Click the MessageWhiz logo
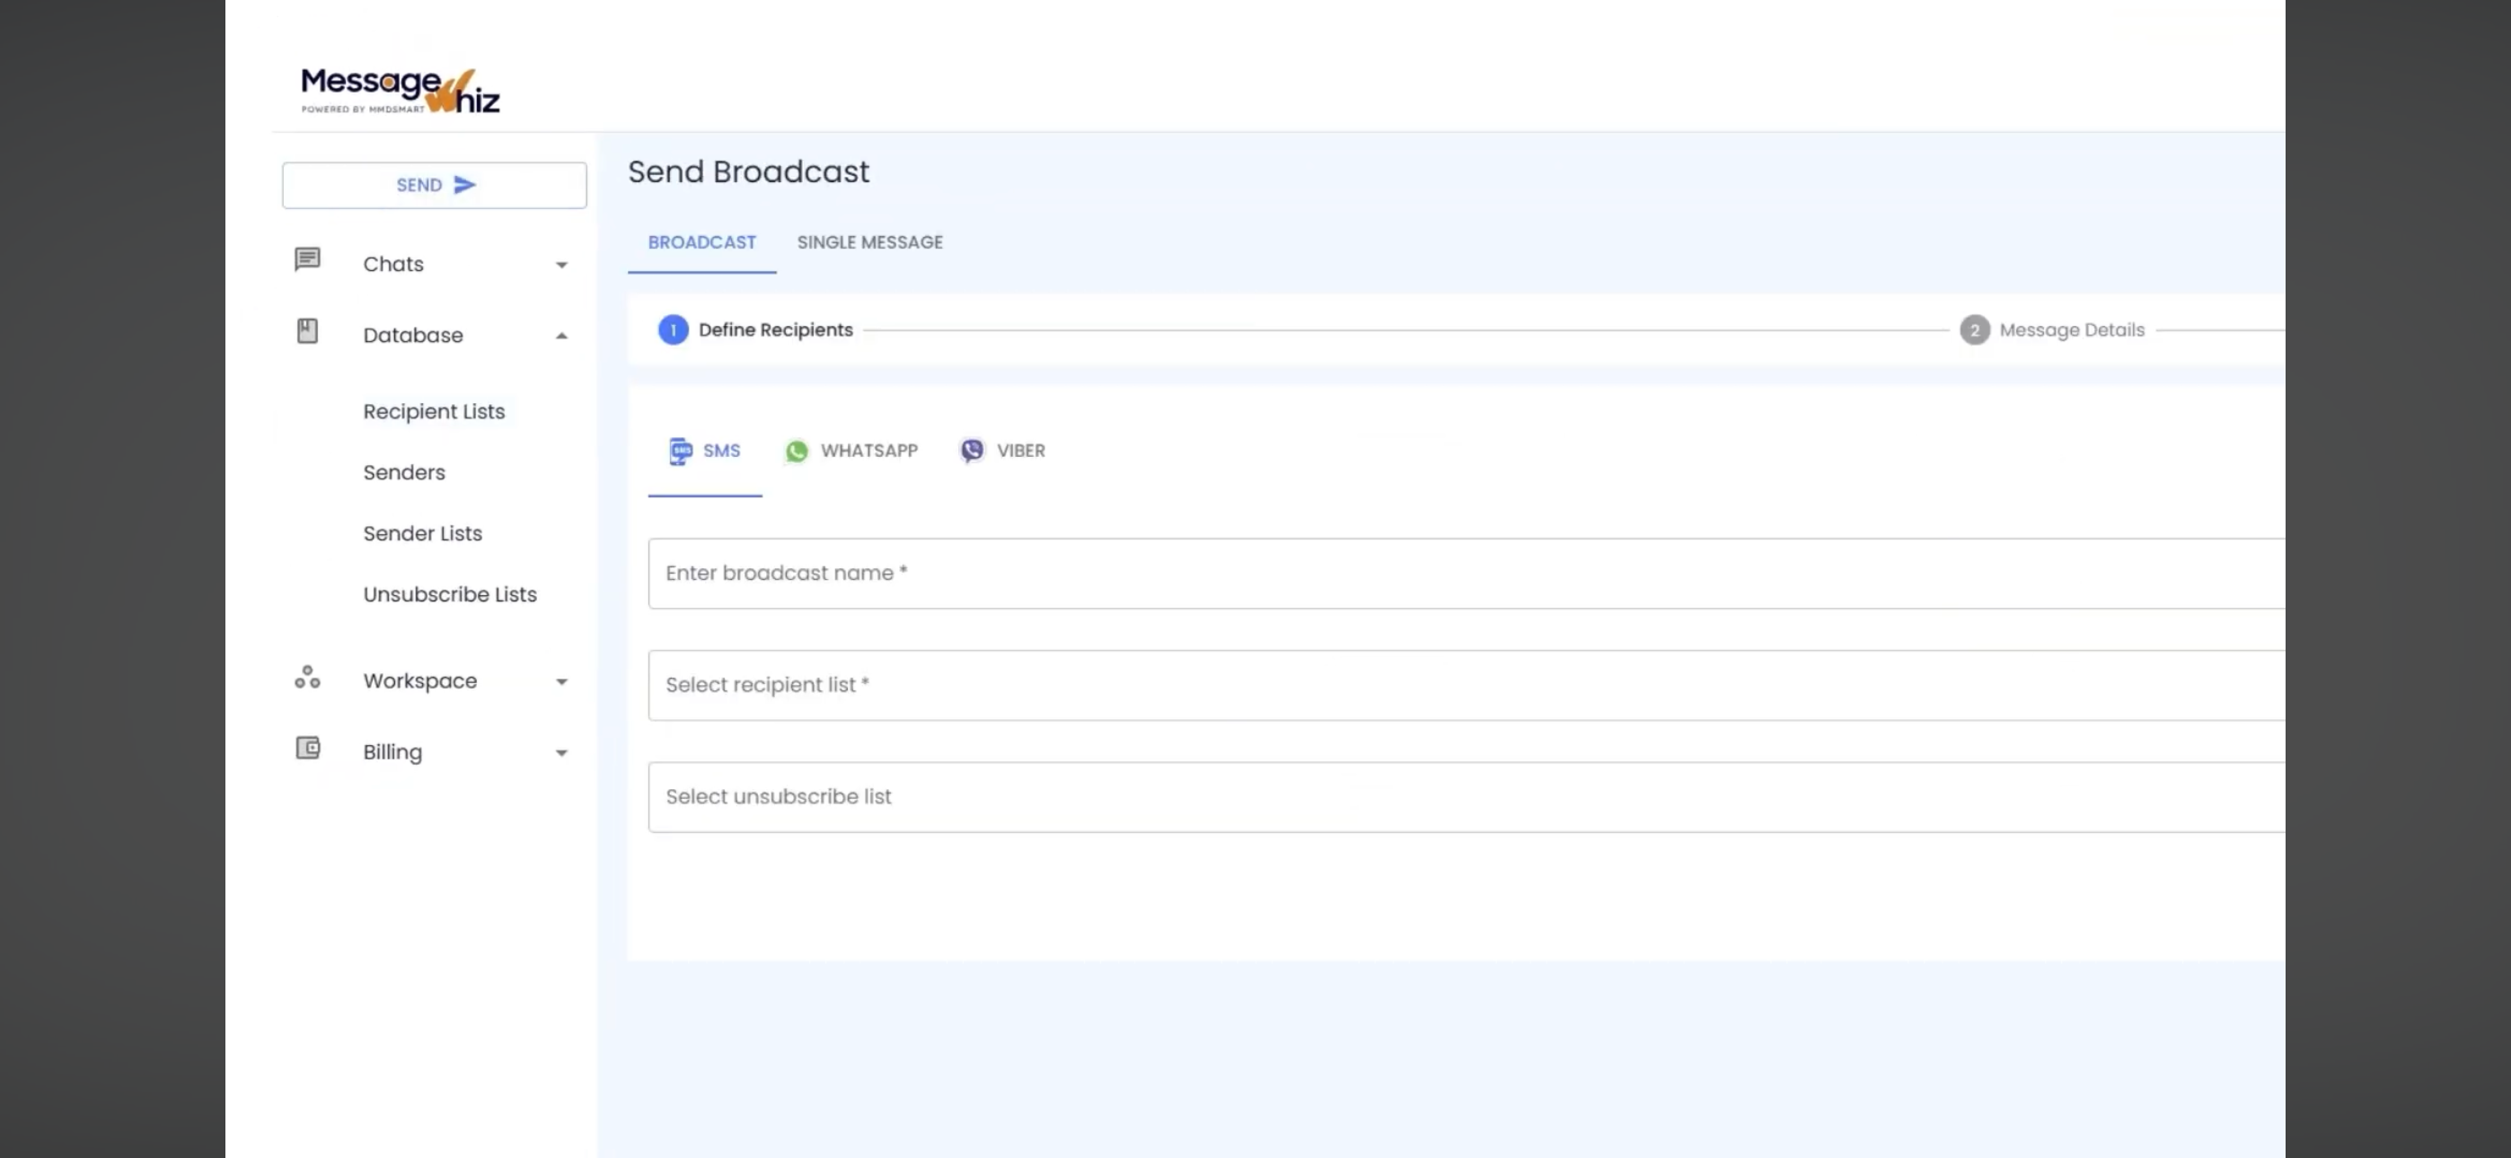Viewport: 2511px width, 1158px height. coord(400,91)
